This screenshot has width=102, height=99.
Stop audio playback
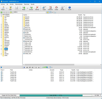point(27,67)
